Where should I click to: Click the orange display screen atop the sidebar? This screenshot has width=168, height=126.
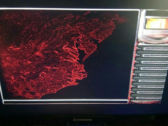[157, 23]
